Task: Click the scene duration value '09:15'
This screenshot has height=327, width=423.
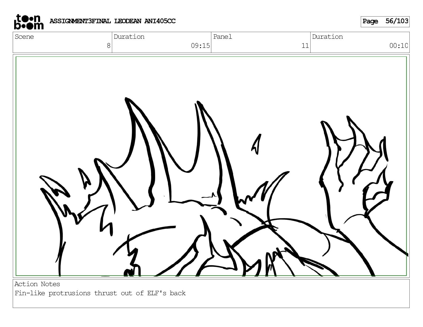Action: 200,46
